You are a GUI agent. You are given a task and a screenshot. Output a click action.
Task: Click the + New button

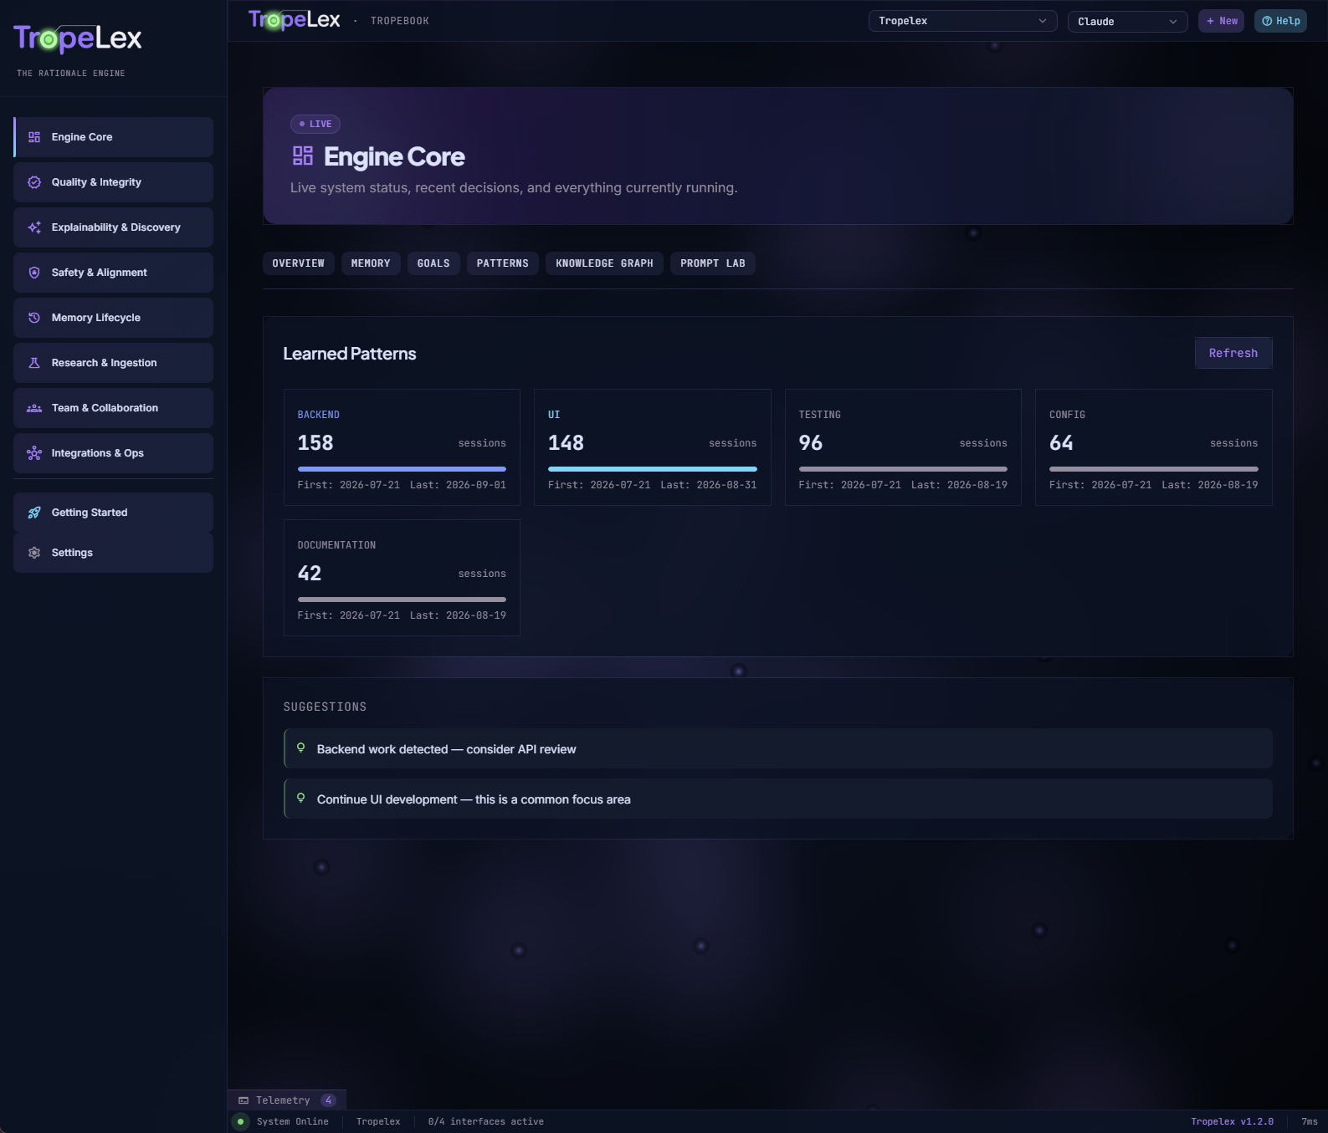[1222, 21]
